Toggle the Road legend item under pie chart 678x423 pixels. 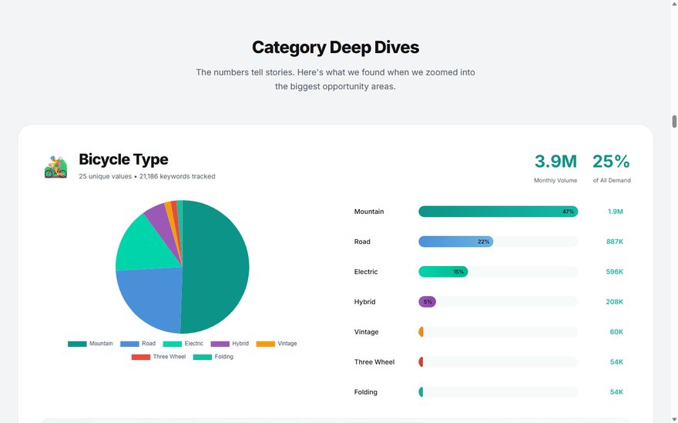(x=138, y=344)
